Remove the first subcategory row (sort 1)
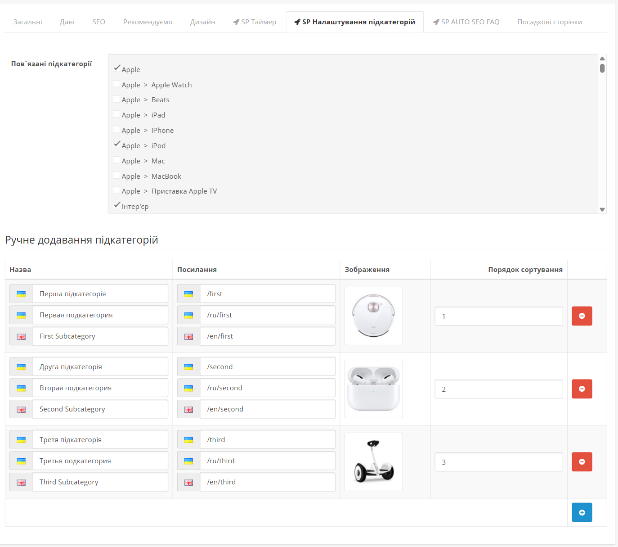Viewport: 618px width, 547px height. [x=582, y=316]
